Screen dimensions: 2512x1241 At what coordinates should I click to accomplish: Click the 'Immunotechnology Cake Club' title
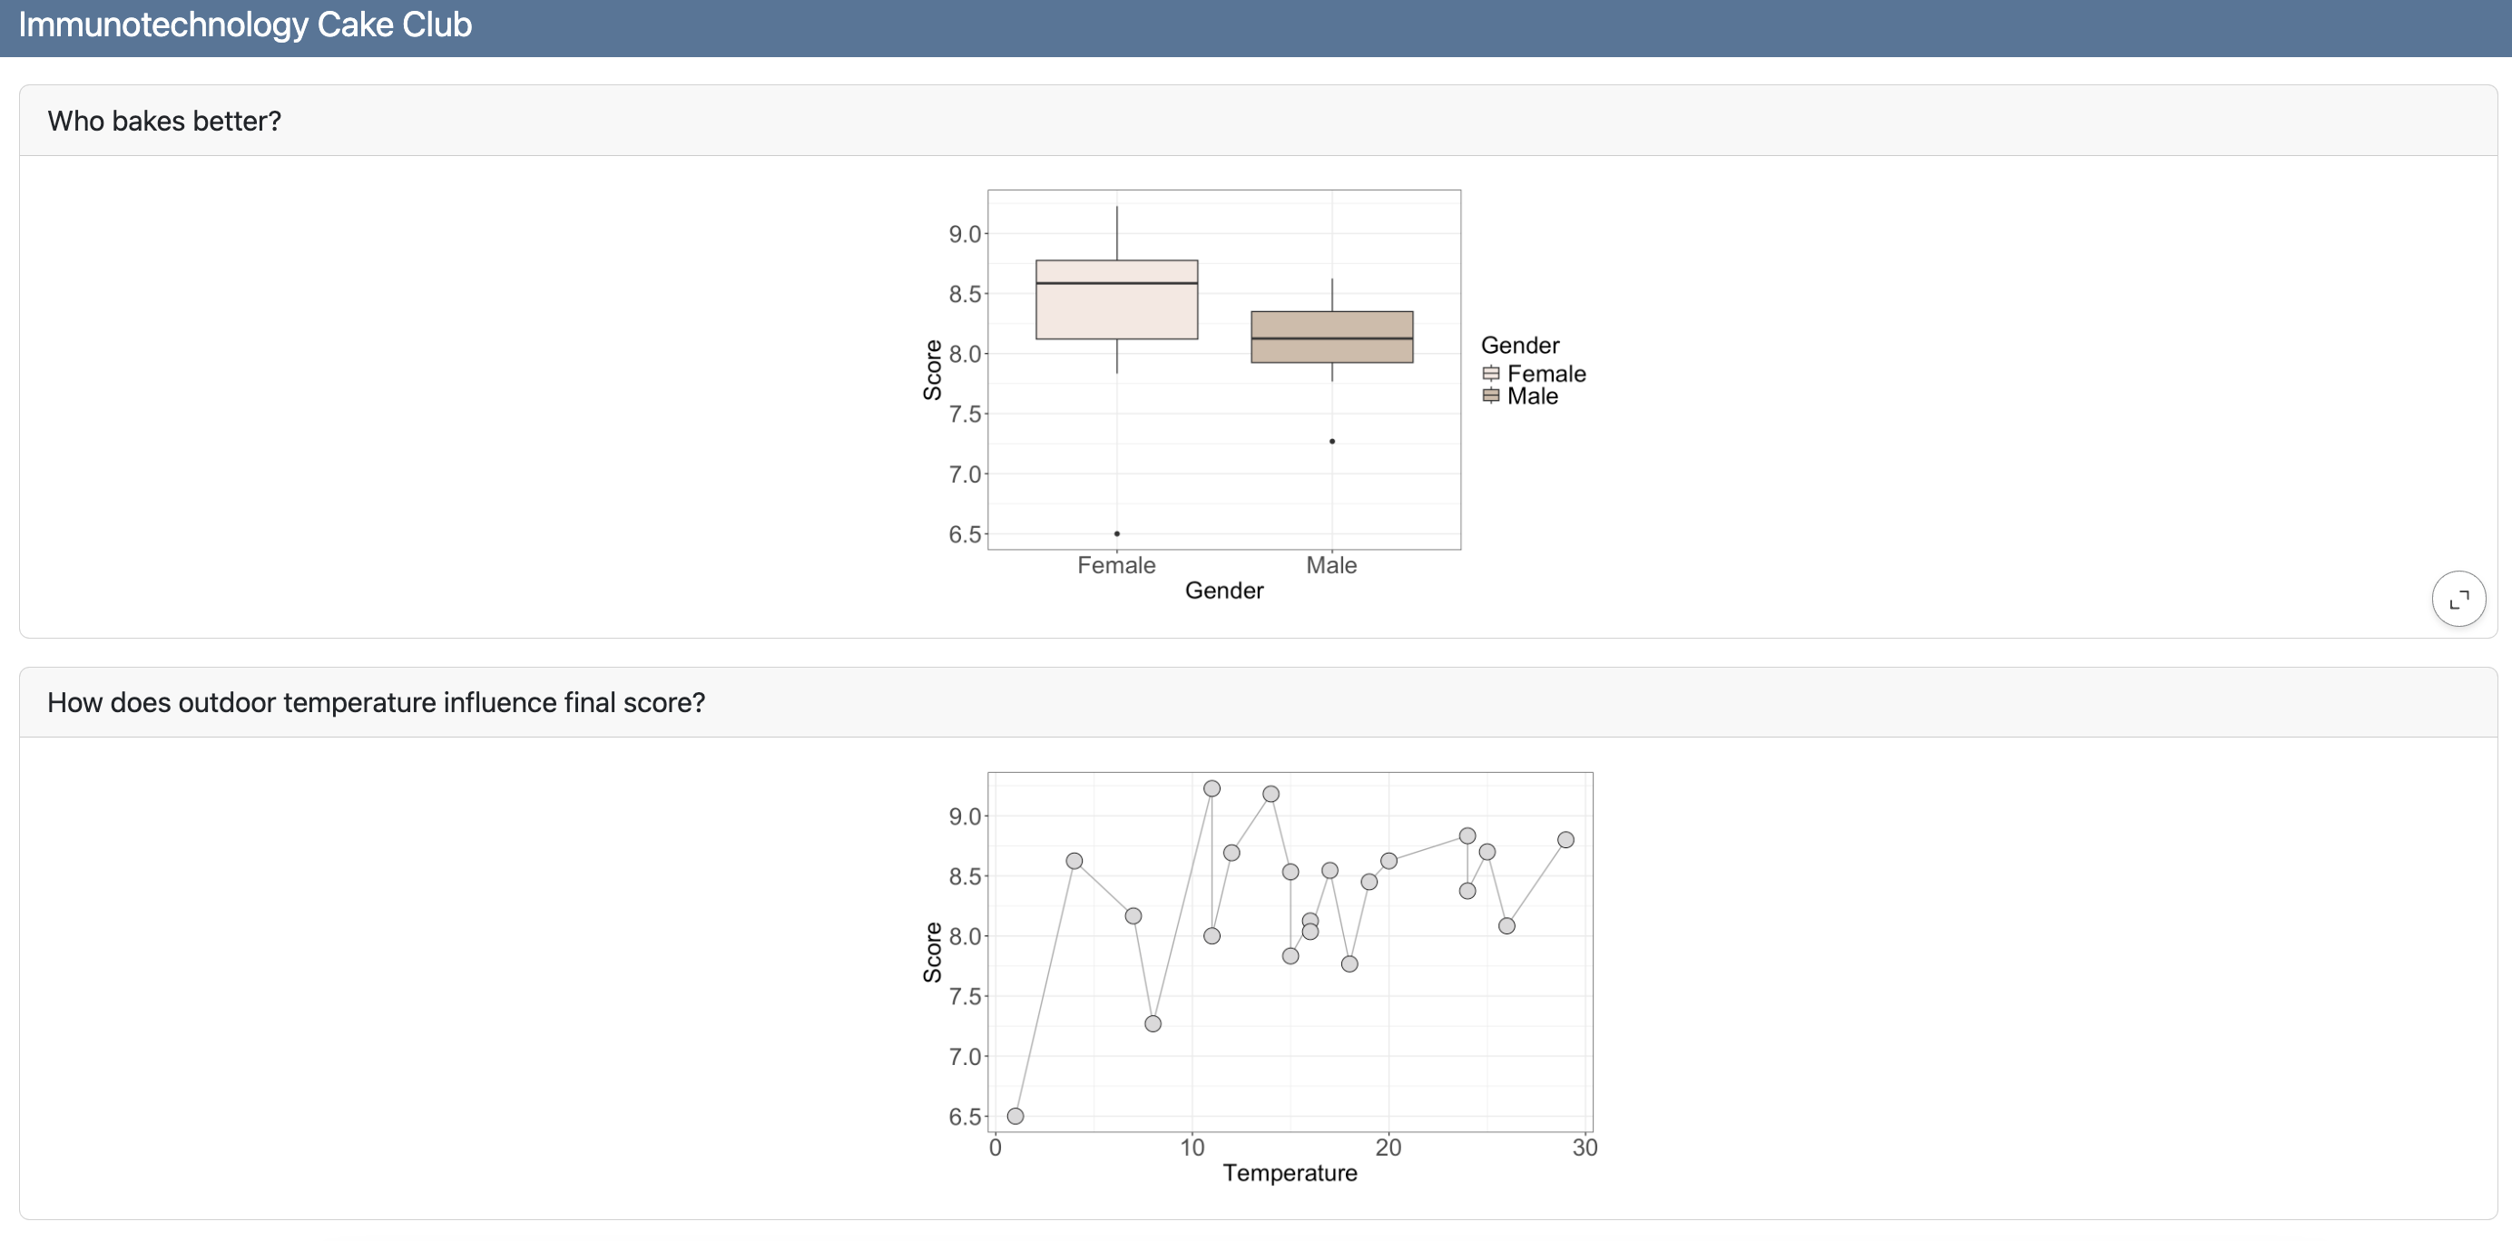click(x=245, y=24)
